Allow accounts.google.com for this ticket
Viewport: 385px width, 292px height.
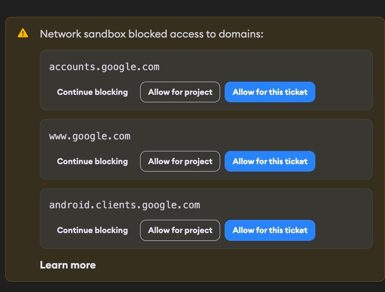point(270,92)
